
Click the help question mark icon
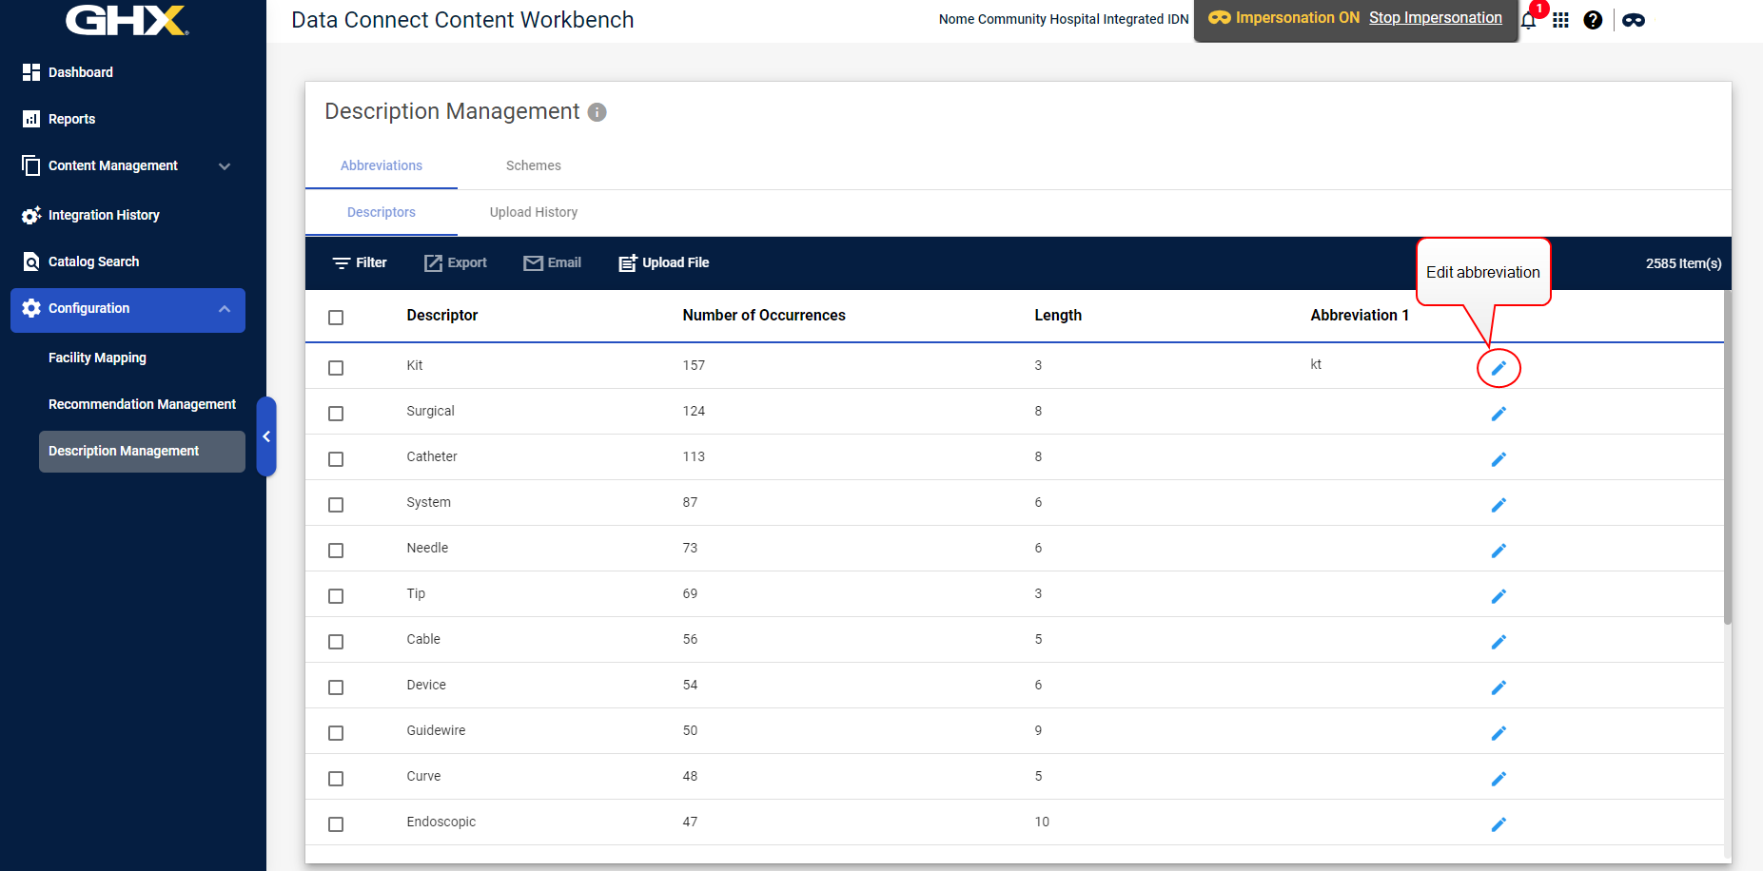point(1593,20)
